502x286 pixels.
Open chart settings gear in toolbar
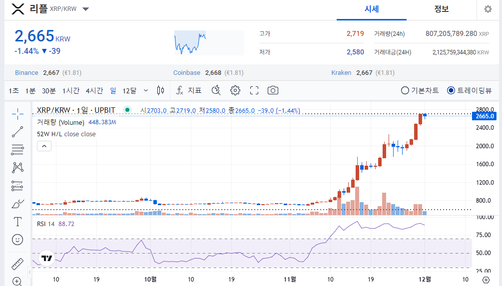(x=235, y=90)
